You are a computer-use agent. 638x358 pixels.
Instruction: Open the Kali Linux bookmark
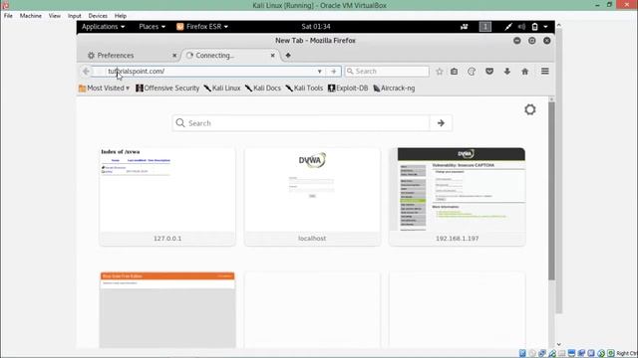click(222, 89)
